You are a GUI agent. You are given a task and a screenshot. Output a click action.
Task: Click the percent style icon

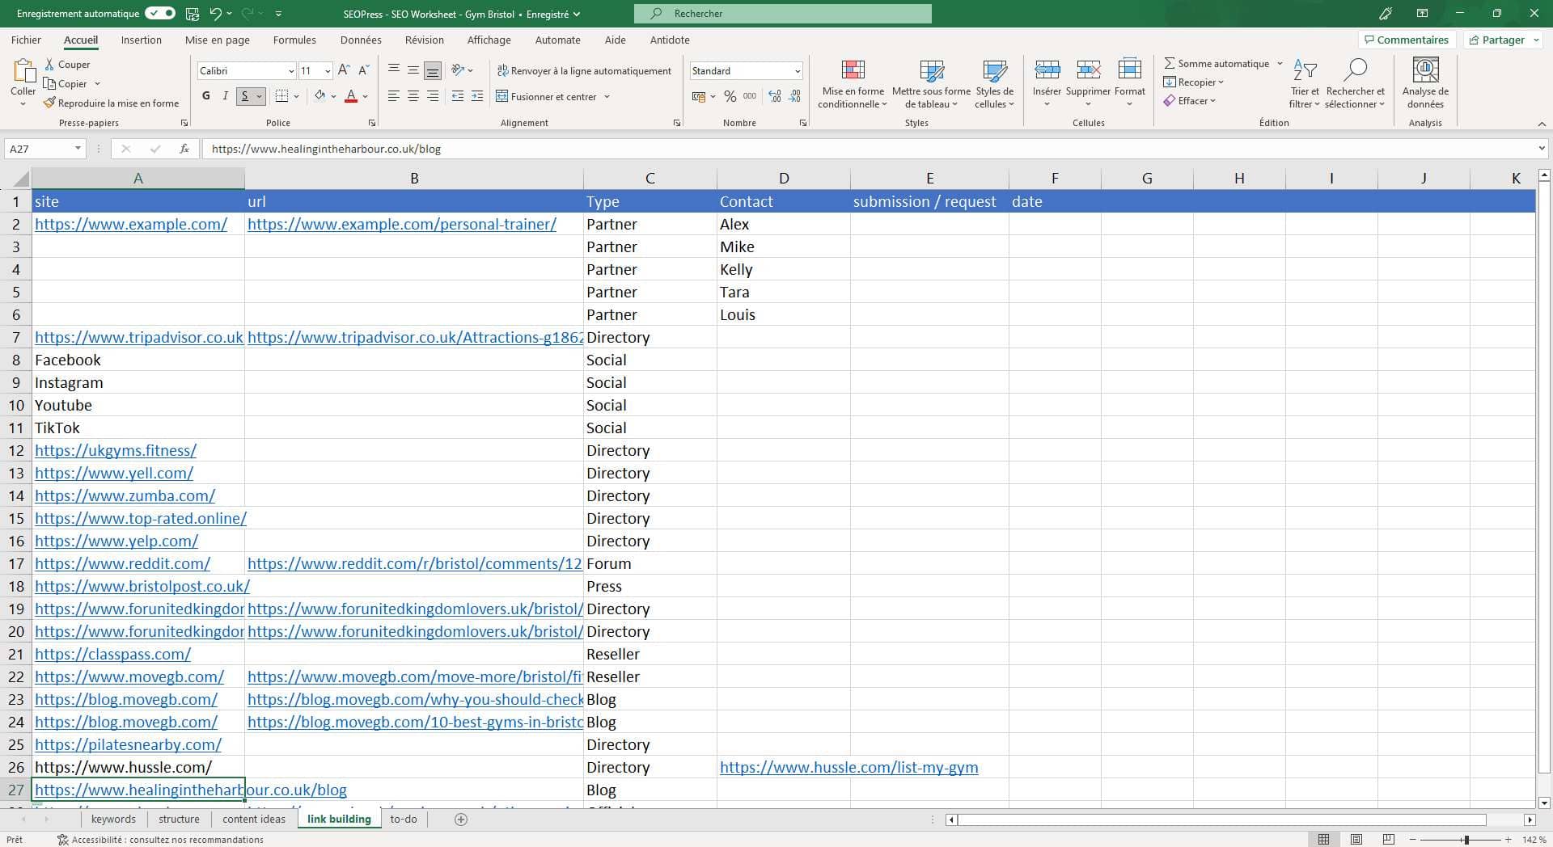[730, 96]
